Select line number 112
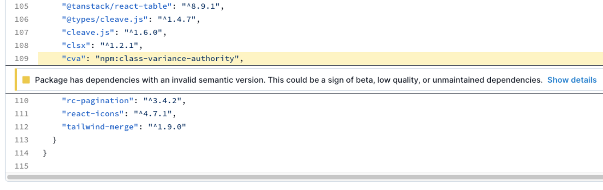This screenshot has height=190, width=603. click(x=21, y=127)
